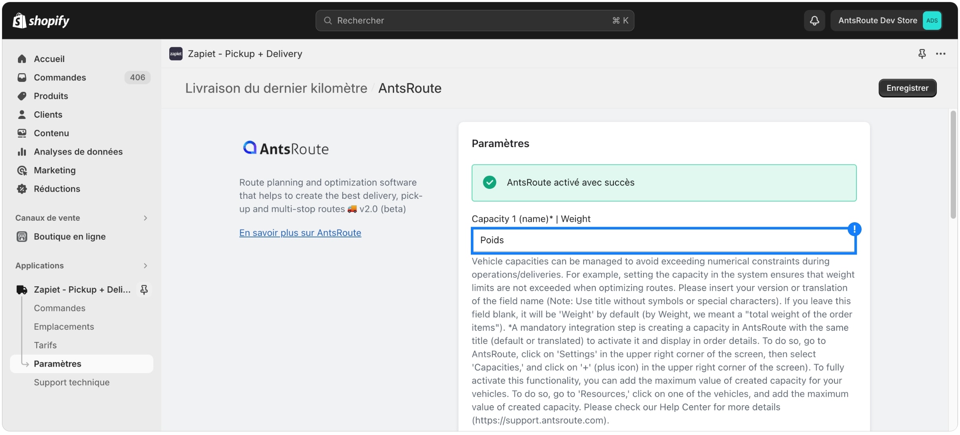
Task: Open Tarifs submenu
Action: coord(45,345)
